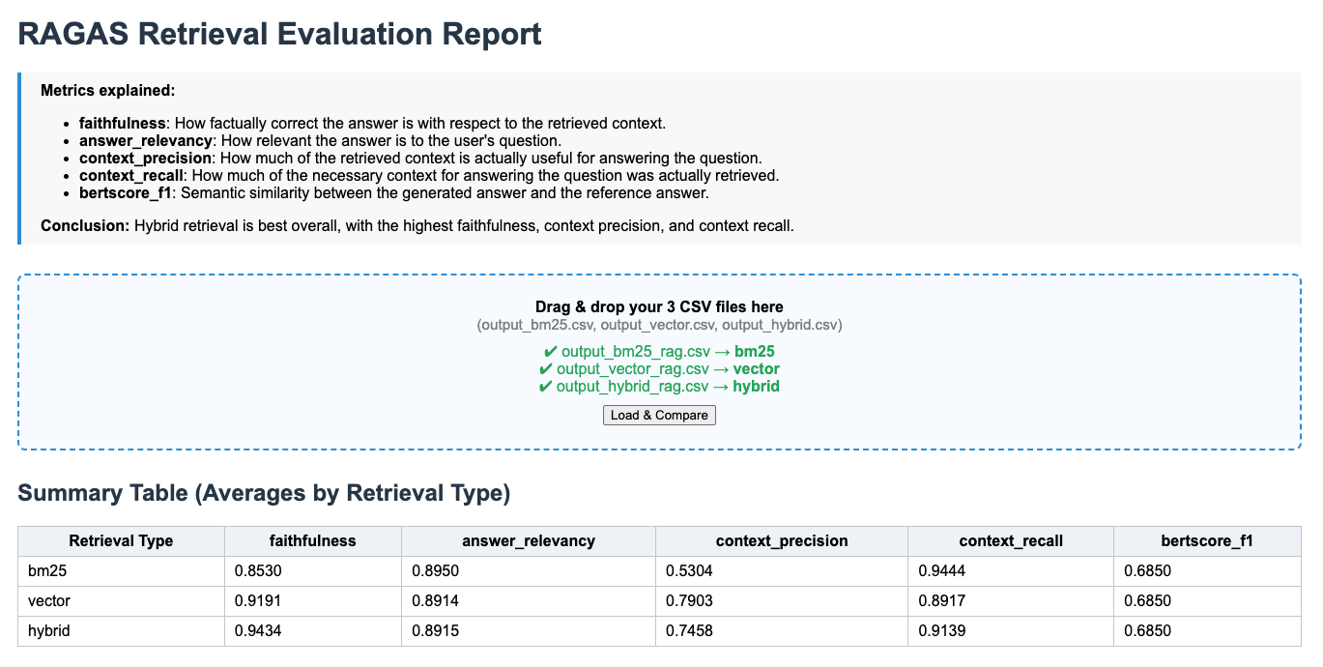Click the gray expected filenames hint text
Screen dimensions: 1323x667
(x=659, y=326)
